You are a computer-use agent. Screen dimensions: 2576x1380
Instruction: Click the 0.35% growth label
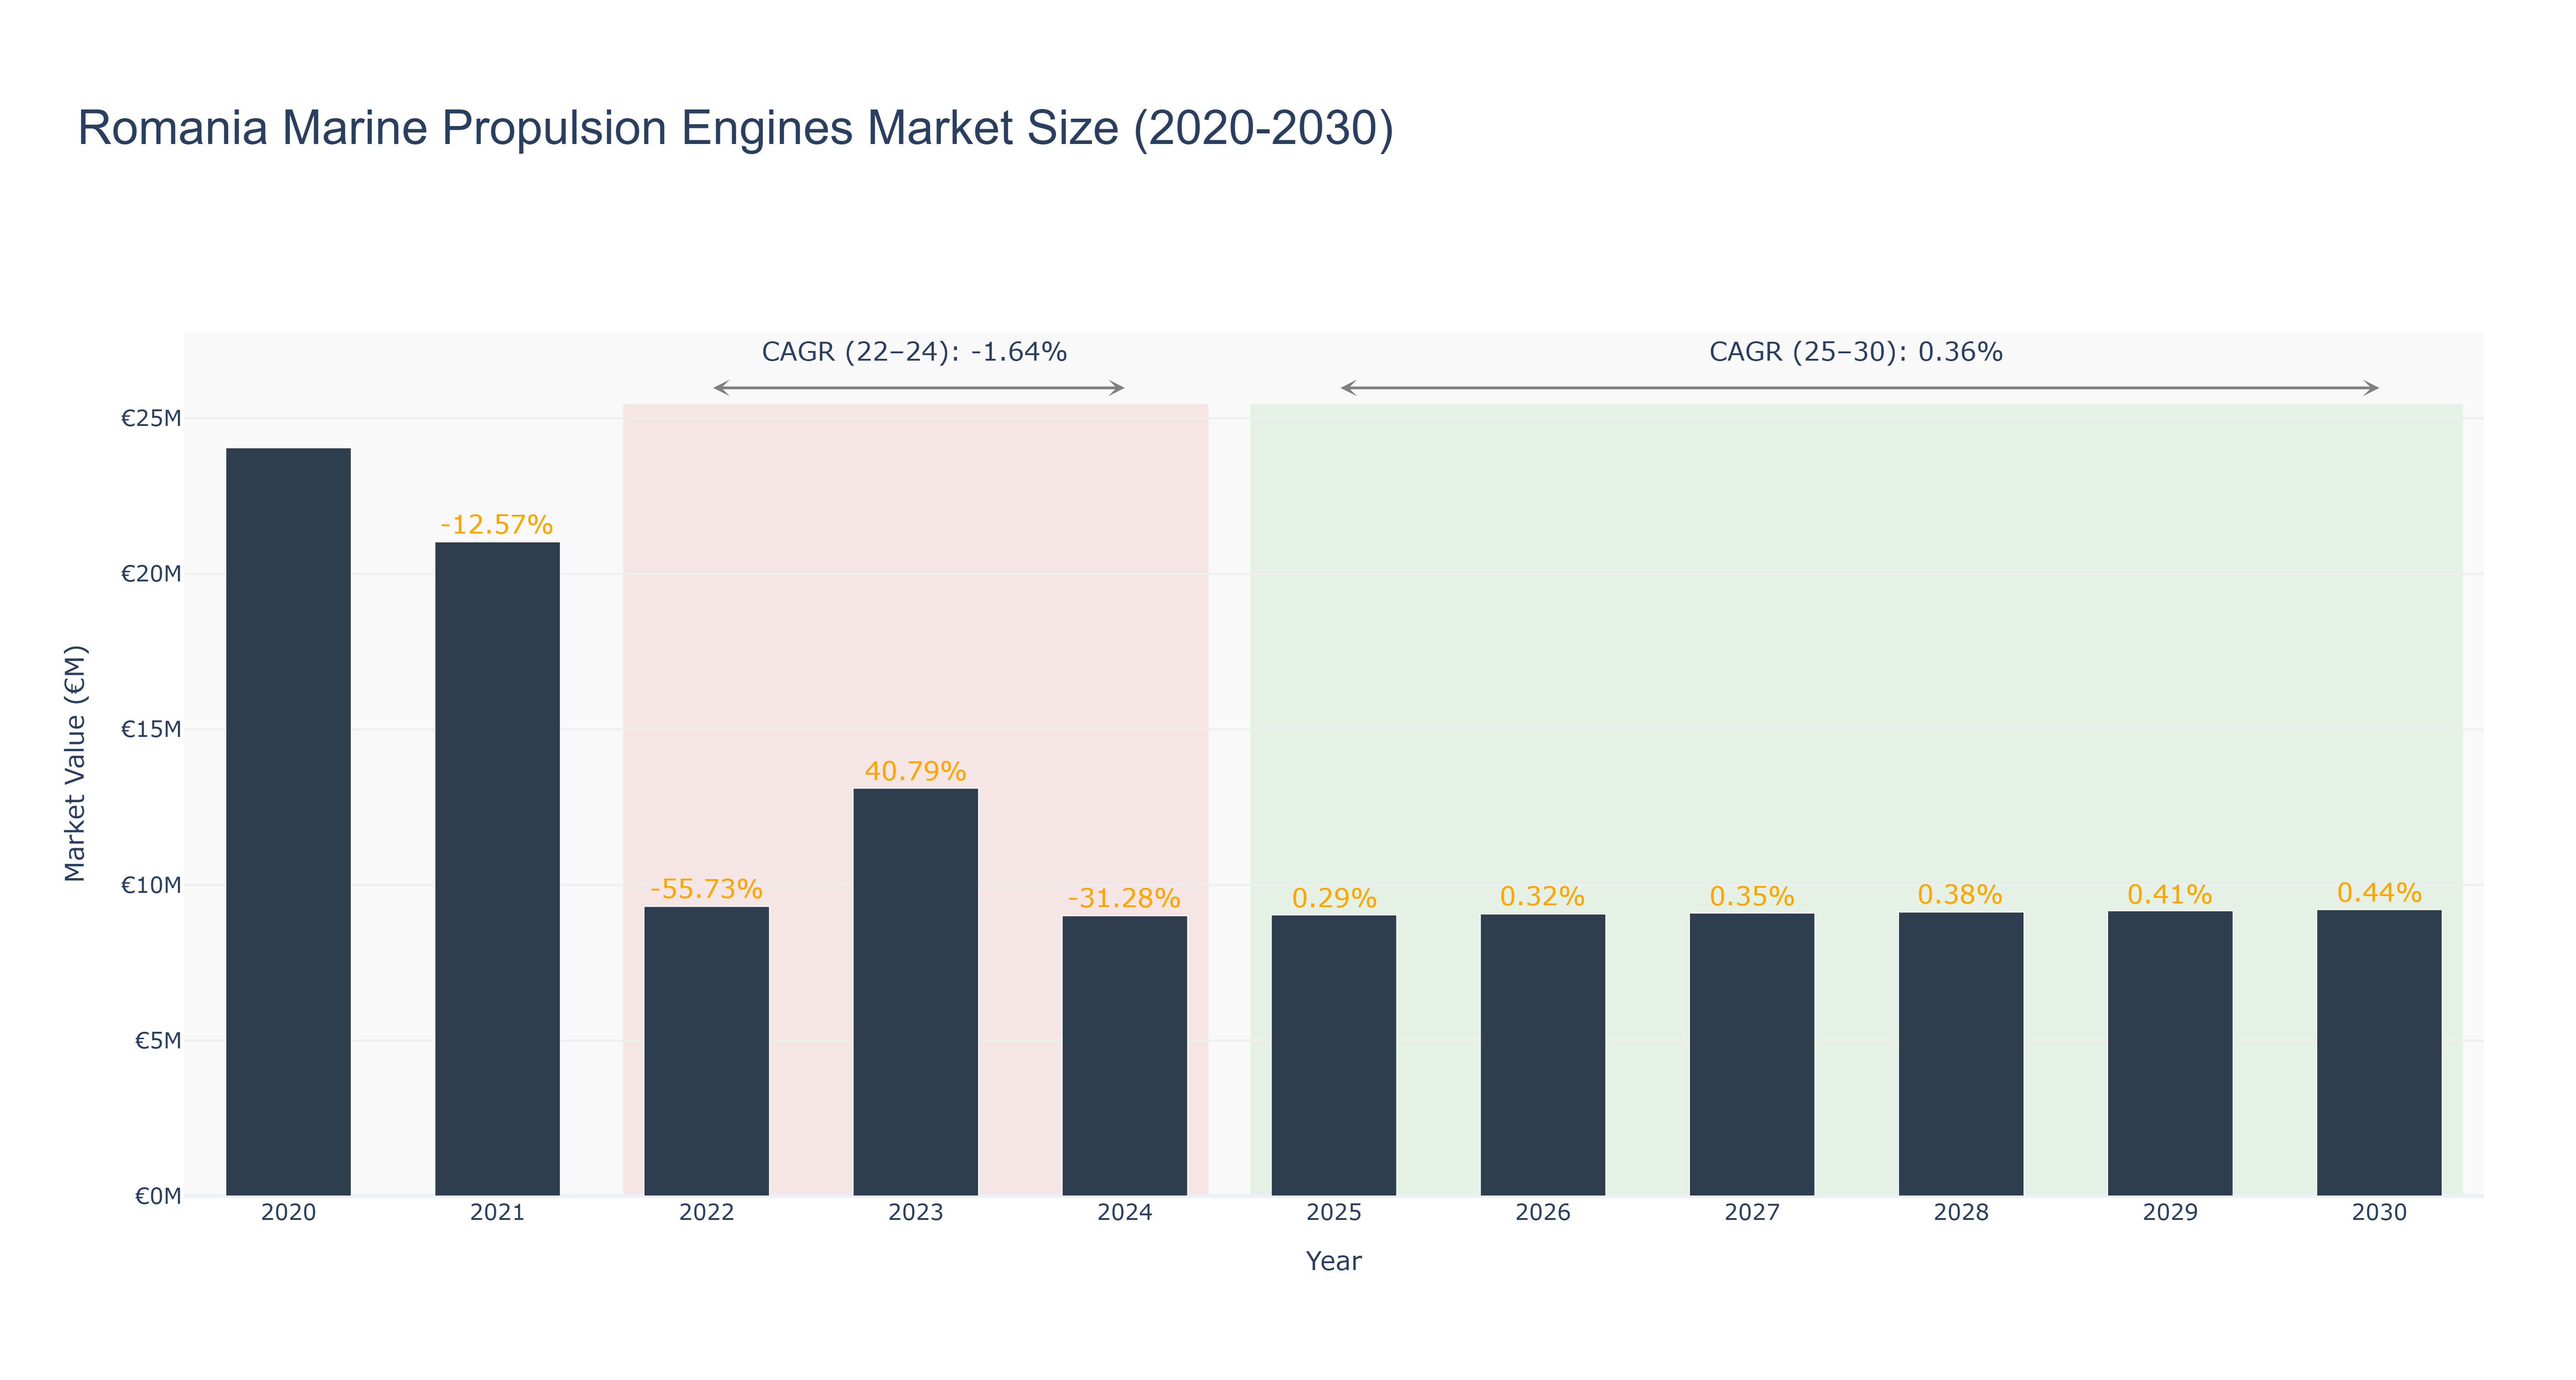[1752, 896]
